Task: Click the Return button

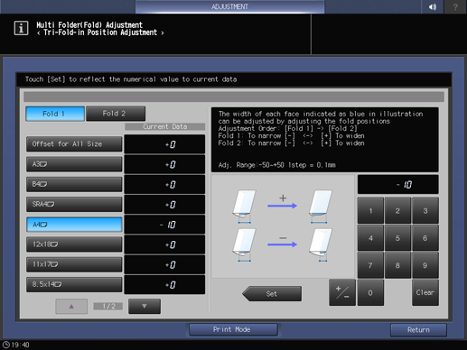Action: tap(418, 330)
